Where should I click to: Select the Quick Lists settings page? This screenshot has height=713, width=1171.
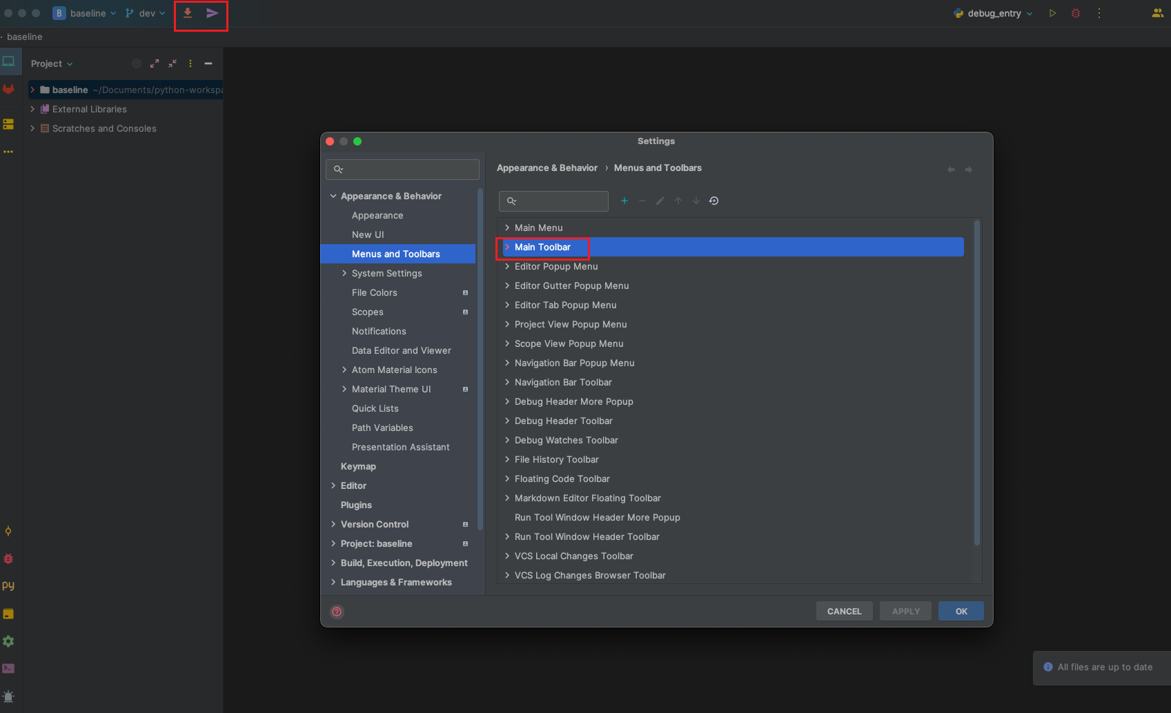coord(375,408)
